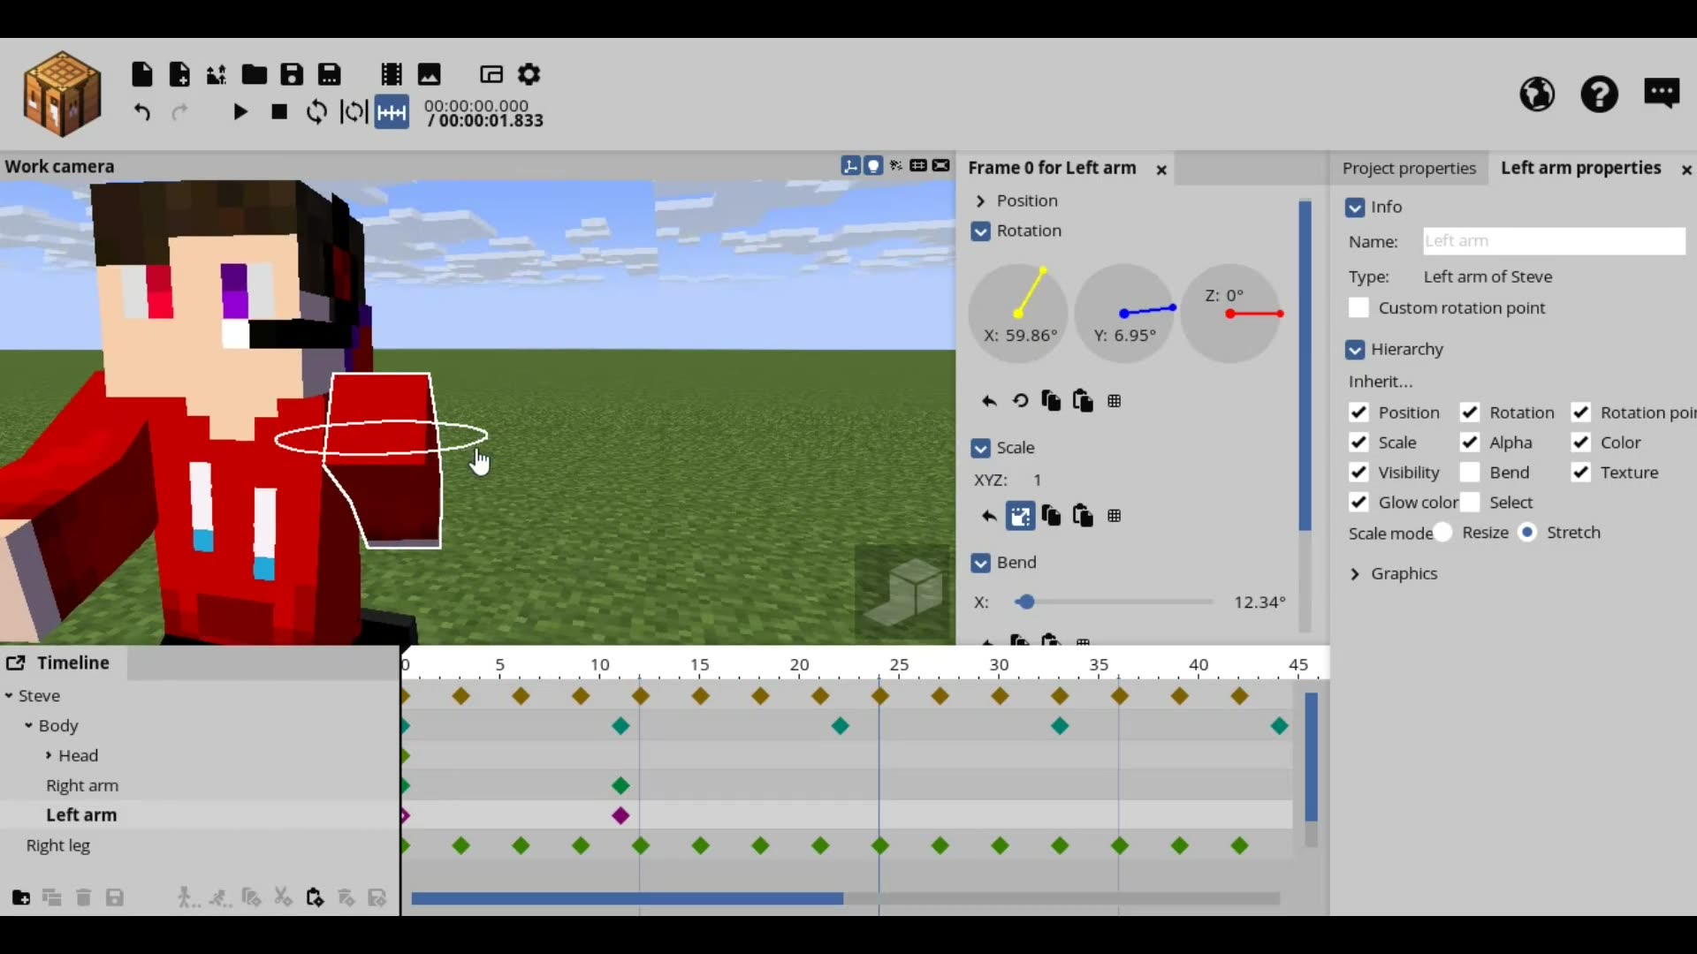
Task: Switch to the Project properties tab
Action: 1409,168
